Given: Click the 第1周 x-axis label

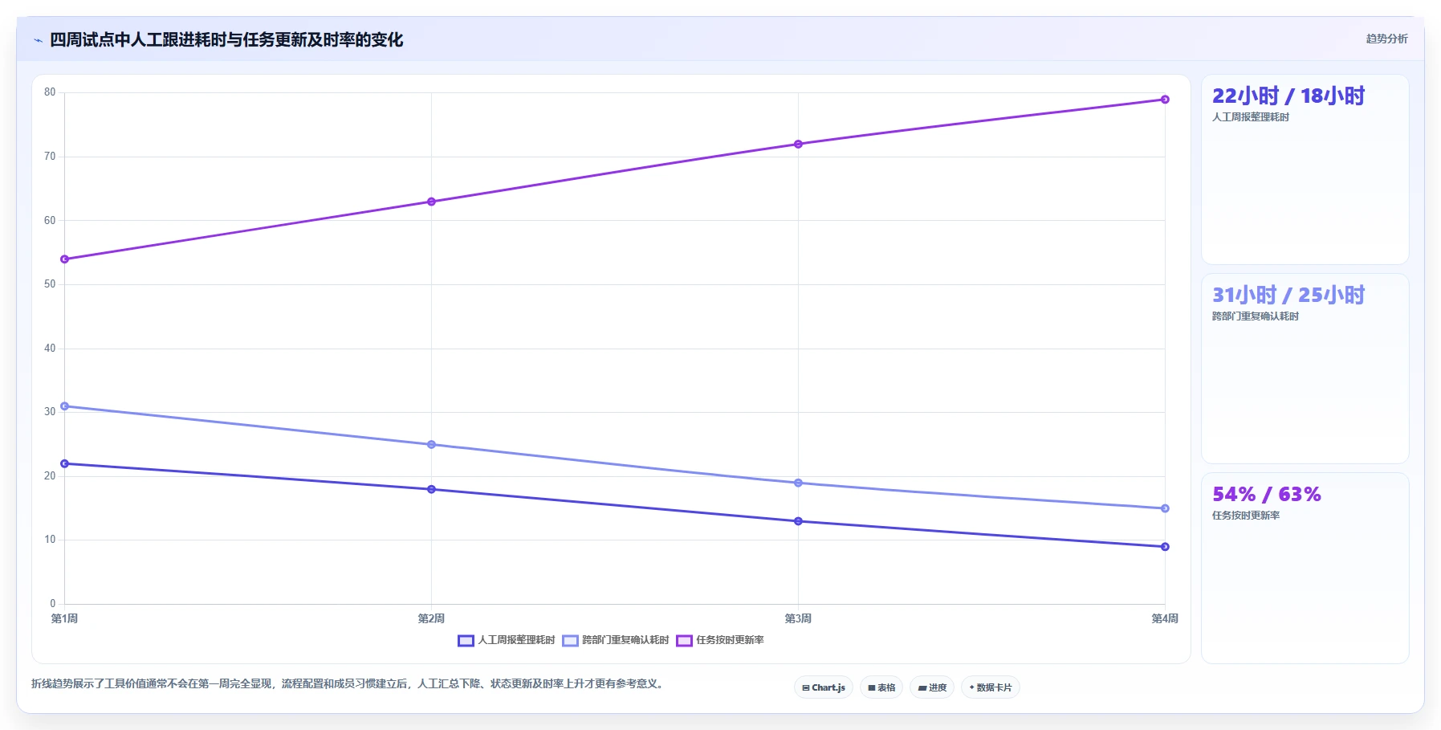Looking at the screenshot, I should 65,618.
